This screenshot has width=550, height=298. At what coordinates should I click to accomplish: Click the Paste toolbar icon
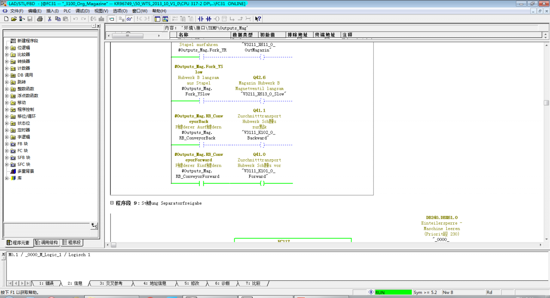point(65,19)
